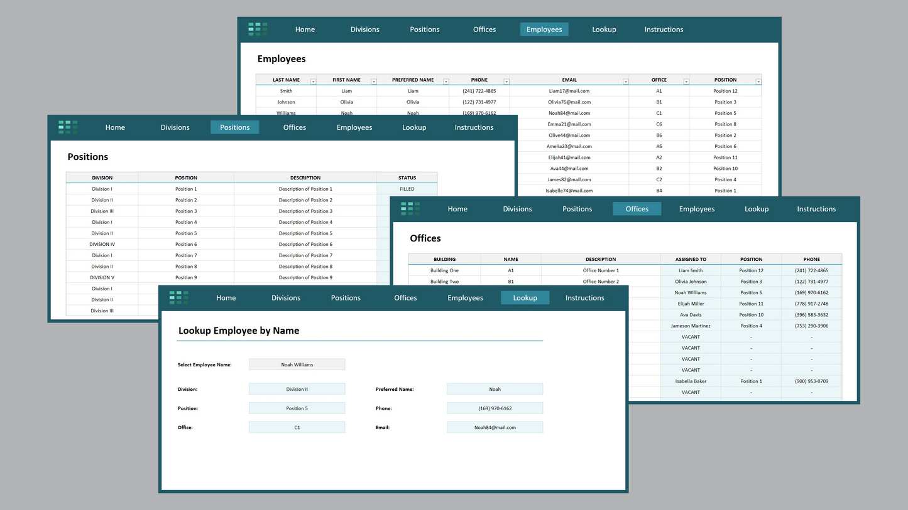
Task: Click the grid logo icon on the Offices window
Action: coord(412,208)
